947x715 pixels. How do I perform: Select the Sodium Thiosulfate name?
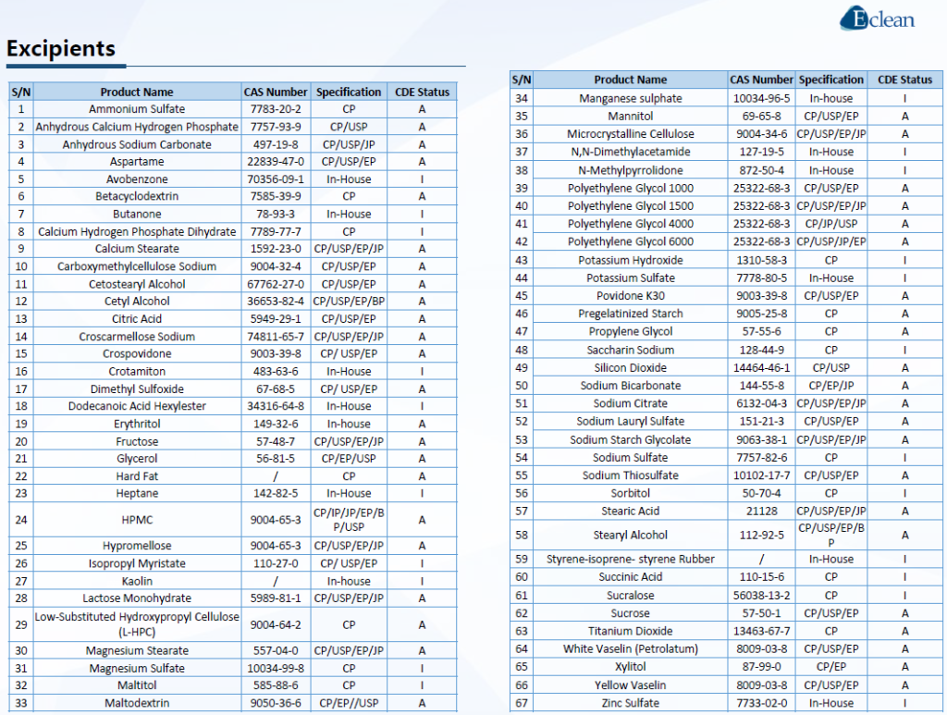click(631, 475)
